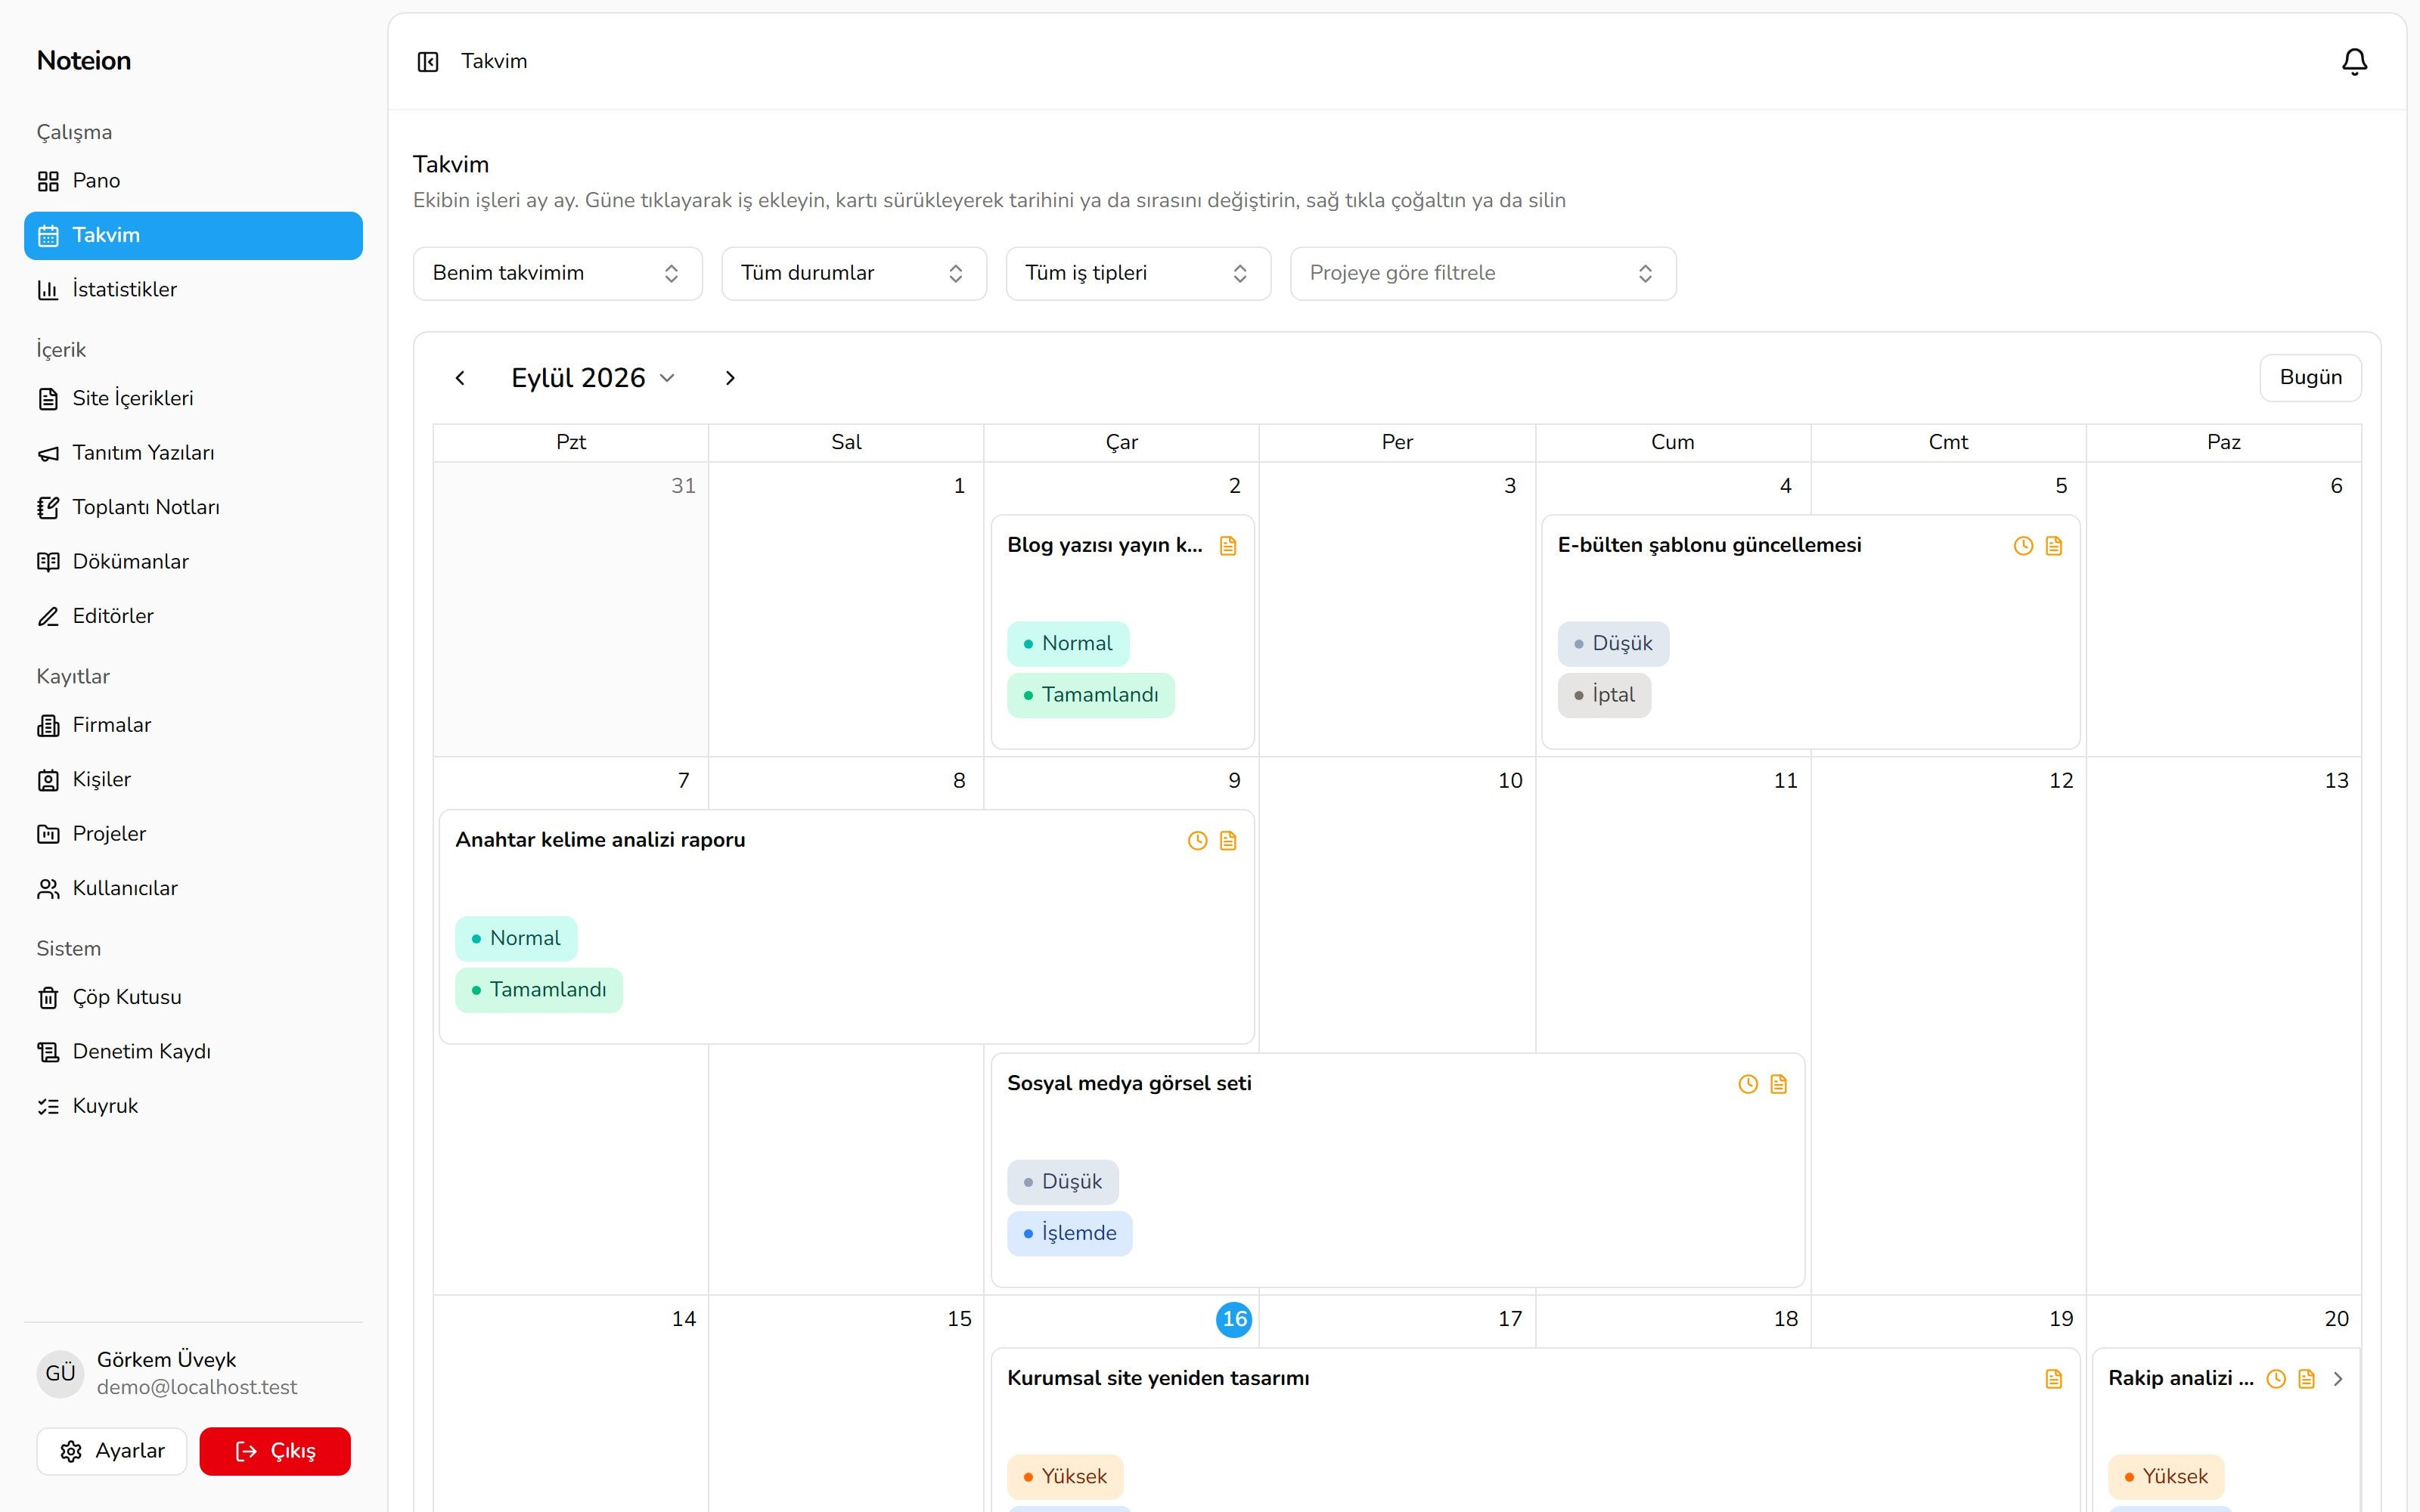The image size is (2420, 1512).
Task: Click the document icon on E-bülten şablonu güncellemesi
Action: click(x=2054, y=546)
